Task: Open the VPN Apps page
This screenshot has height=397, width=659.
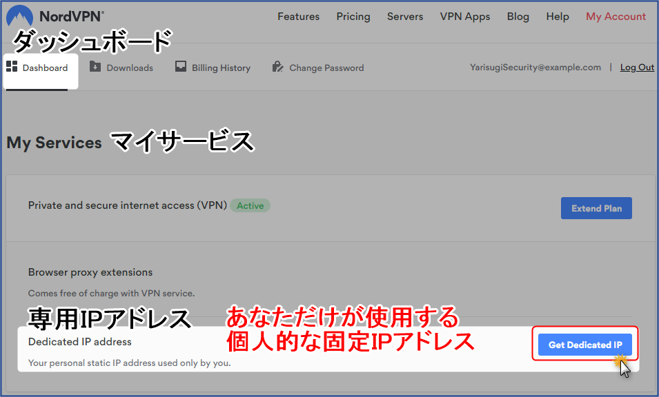Action: point(465,17)
